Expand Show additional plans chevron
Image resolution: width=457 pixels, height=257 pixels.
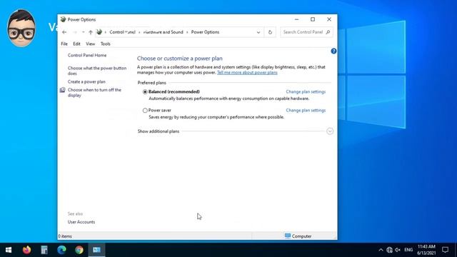pyautogui.click(x=330, y=131)
